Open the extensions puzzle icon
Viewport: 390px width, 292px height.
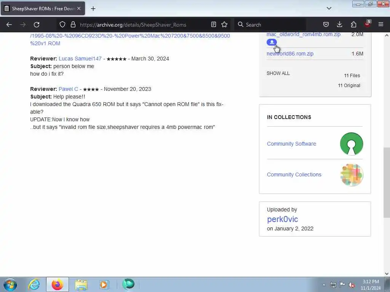click(353, 25)
